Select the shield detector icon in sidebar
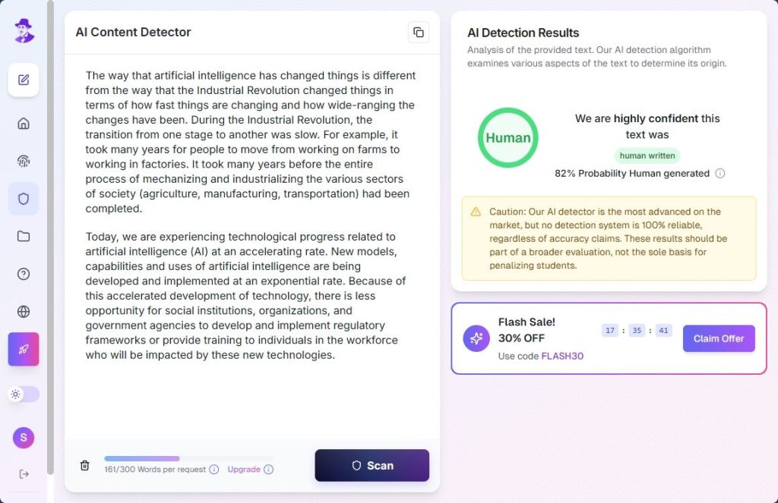The width and height of the screenshot is (778, 503). pos(24,199)
